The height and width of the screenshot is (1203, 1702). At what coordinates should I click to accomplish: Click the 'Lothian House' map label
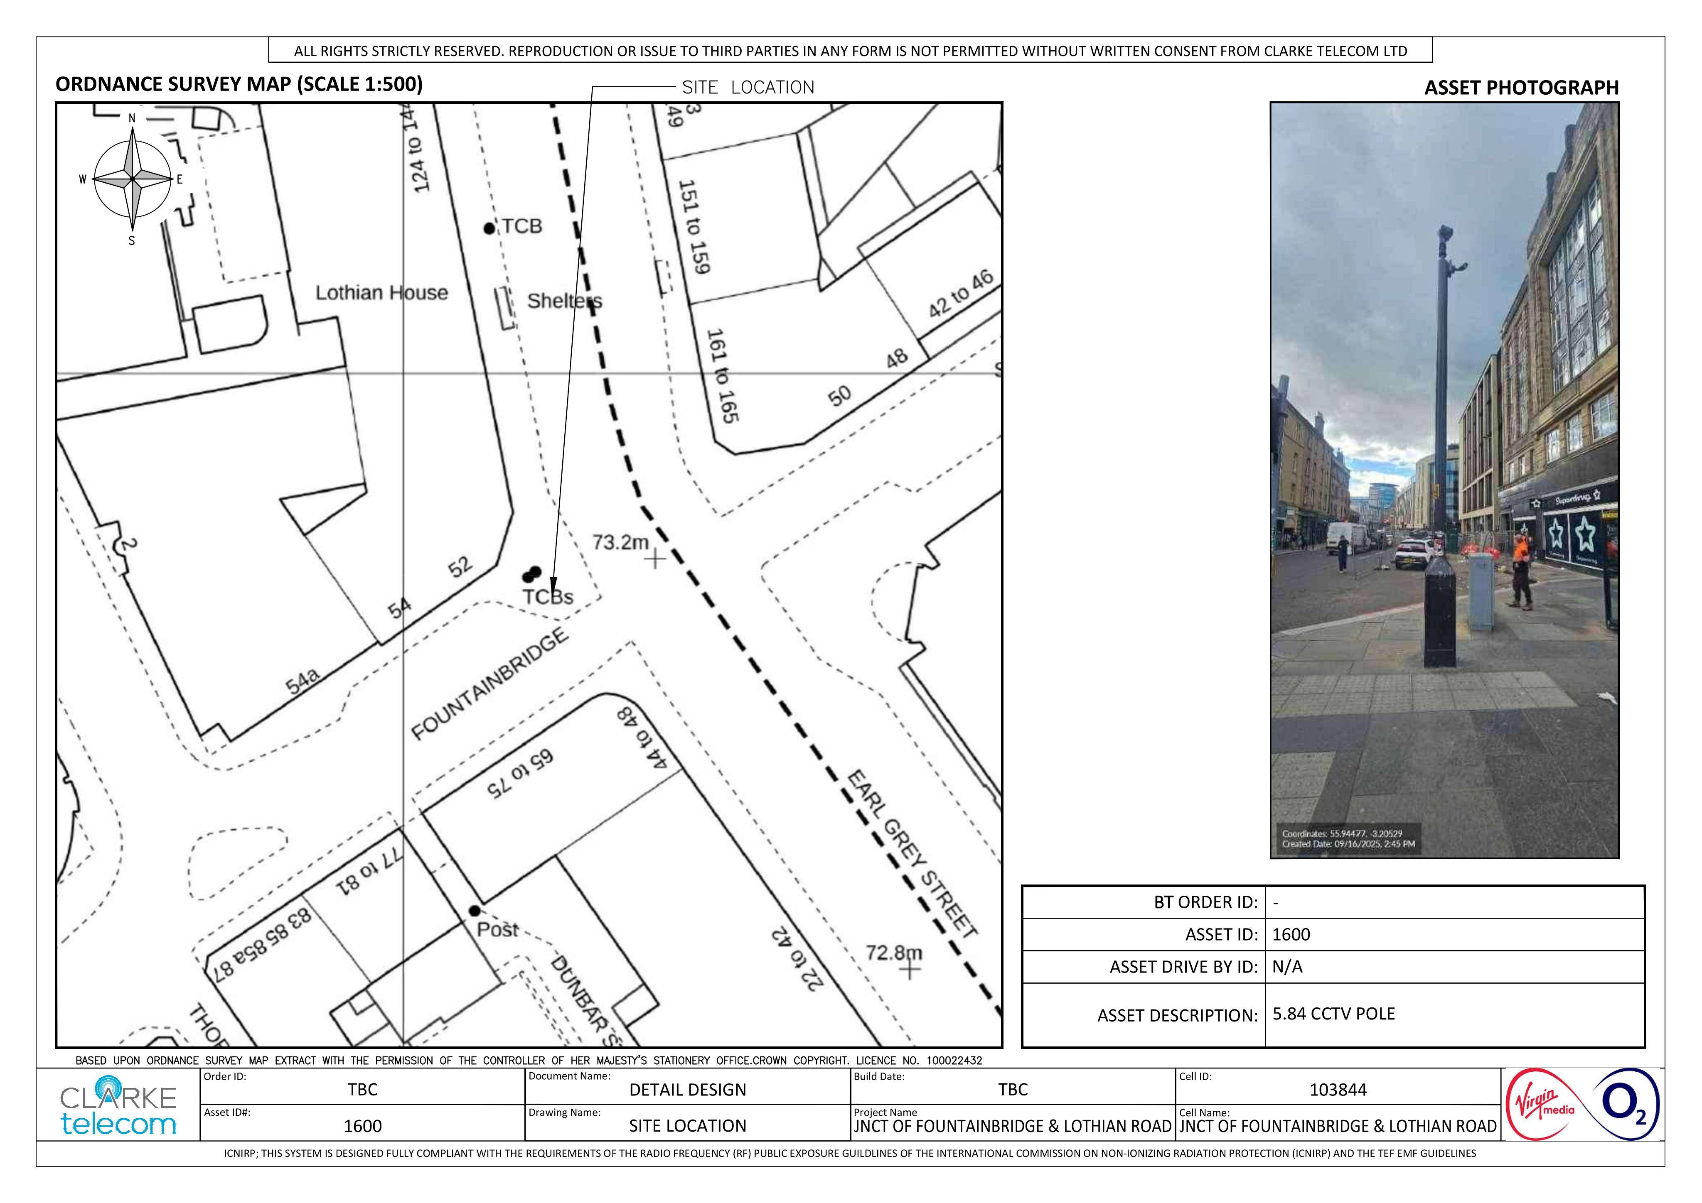pyautogui.click(x=382, y=293)
